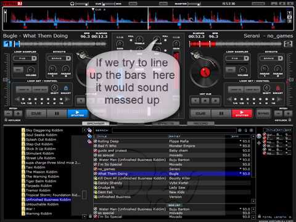The width and height of the screenshot is (296, 222).
Task: Open Unfinished Business Riddim folder
Action: (x=48, y=200)
